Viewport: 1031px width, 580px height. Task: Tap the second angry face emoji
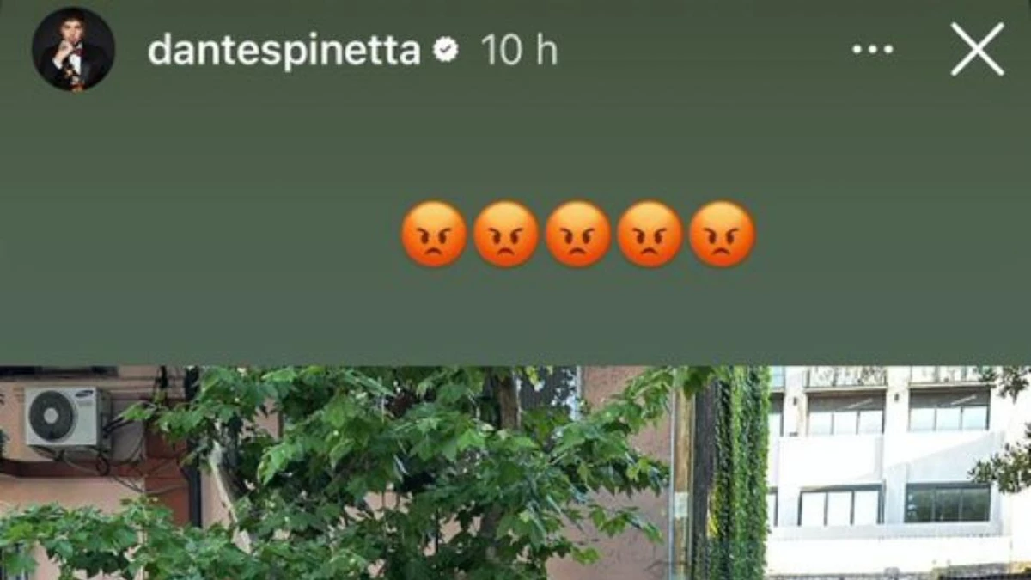pos(506,234)
